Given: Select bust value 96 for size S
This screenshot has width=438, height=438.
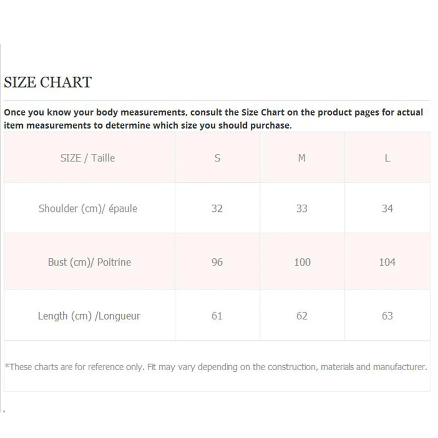Looking at the screenshot, I should [217, 262].
